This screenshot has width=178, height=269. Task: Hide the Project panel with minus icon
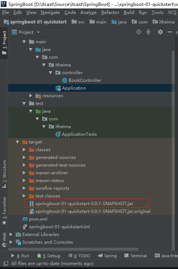coord(170,32)
